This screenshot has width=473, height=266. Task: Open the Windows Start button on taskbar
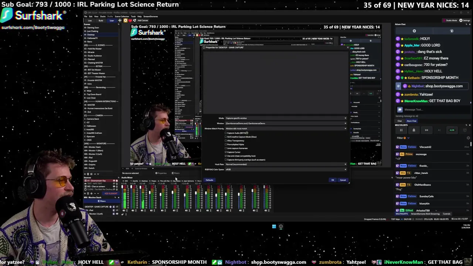pyautogui.click(x=274, y=226)
